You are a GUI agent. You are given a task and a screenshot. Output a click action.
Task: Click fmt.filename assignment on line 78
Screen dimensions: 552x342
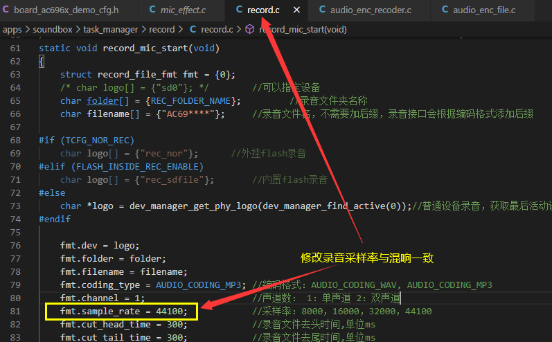pos(123,272)
